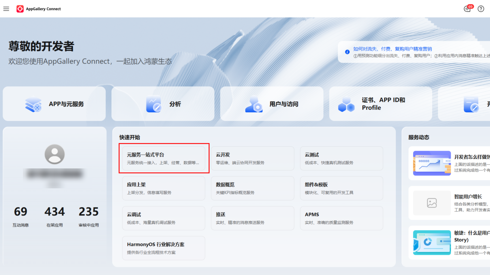Open the 如何对流失、付费、复购用户精准营销 link
The width and height of the screenshot is (490, 275).
point(393,49)
